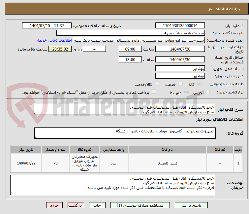Click the شماره نیاز field 1104030135000014
The image size is (249, 214).
[x=180, y=26]
